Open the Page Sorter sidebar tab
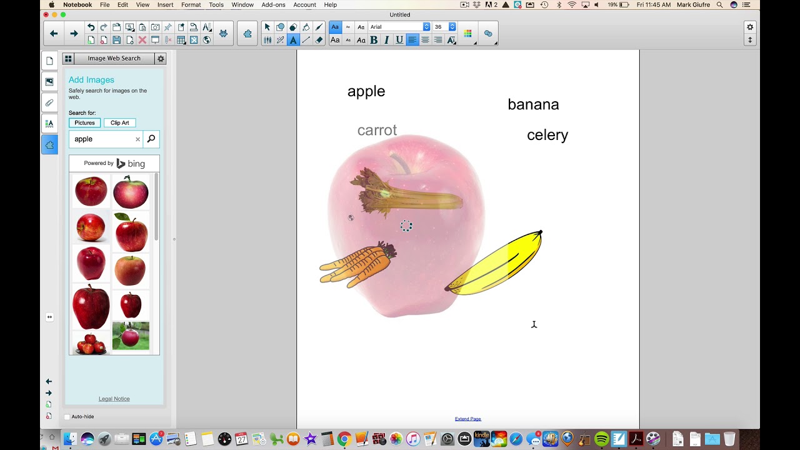 pos(49,61)
